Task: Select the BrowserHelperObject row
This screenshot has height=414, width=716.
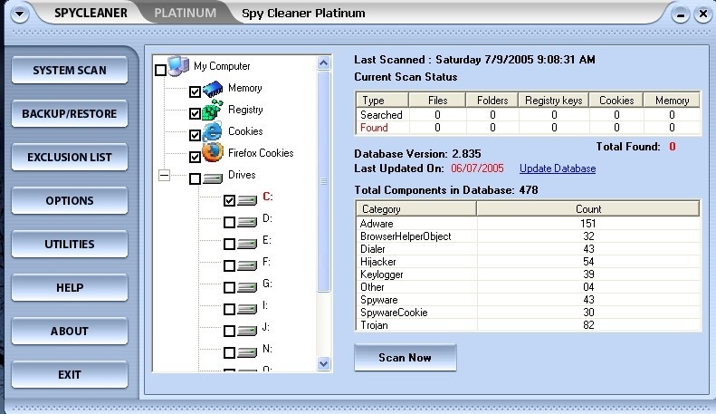Action: pos(528,236)
